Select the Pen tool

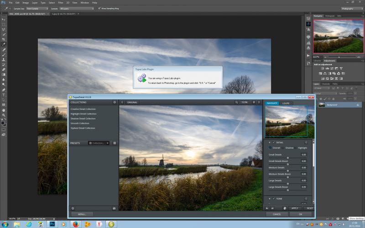[x=4, y=90]
